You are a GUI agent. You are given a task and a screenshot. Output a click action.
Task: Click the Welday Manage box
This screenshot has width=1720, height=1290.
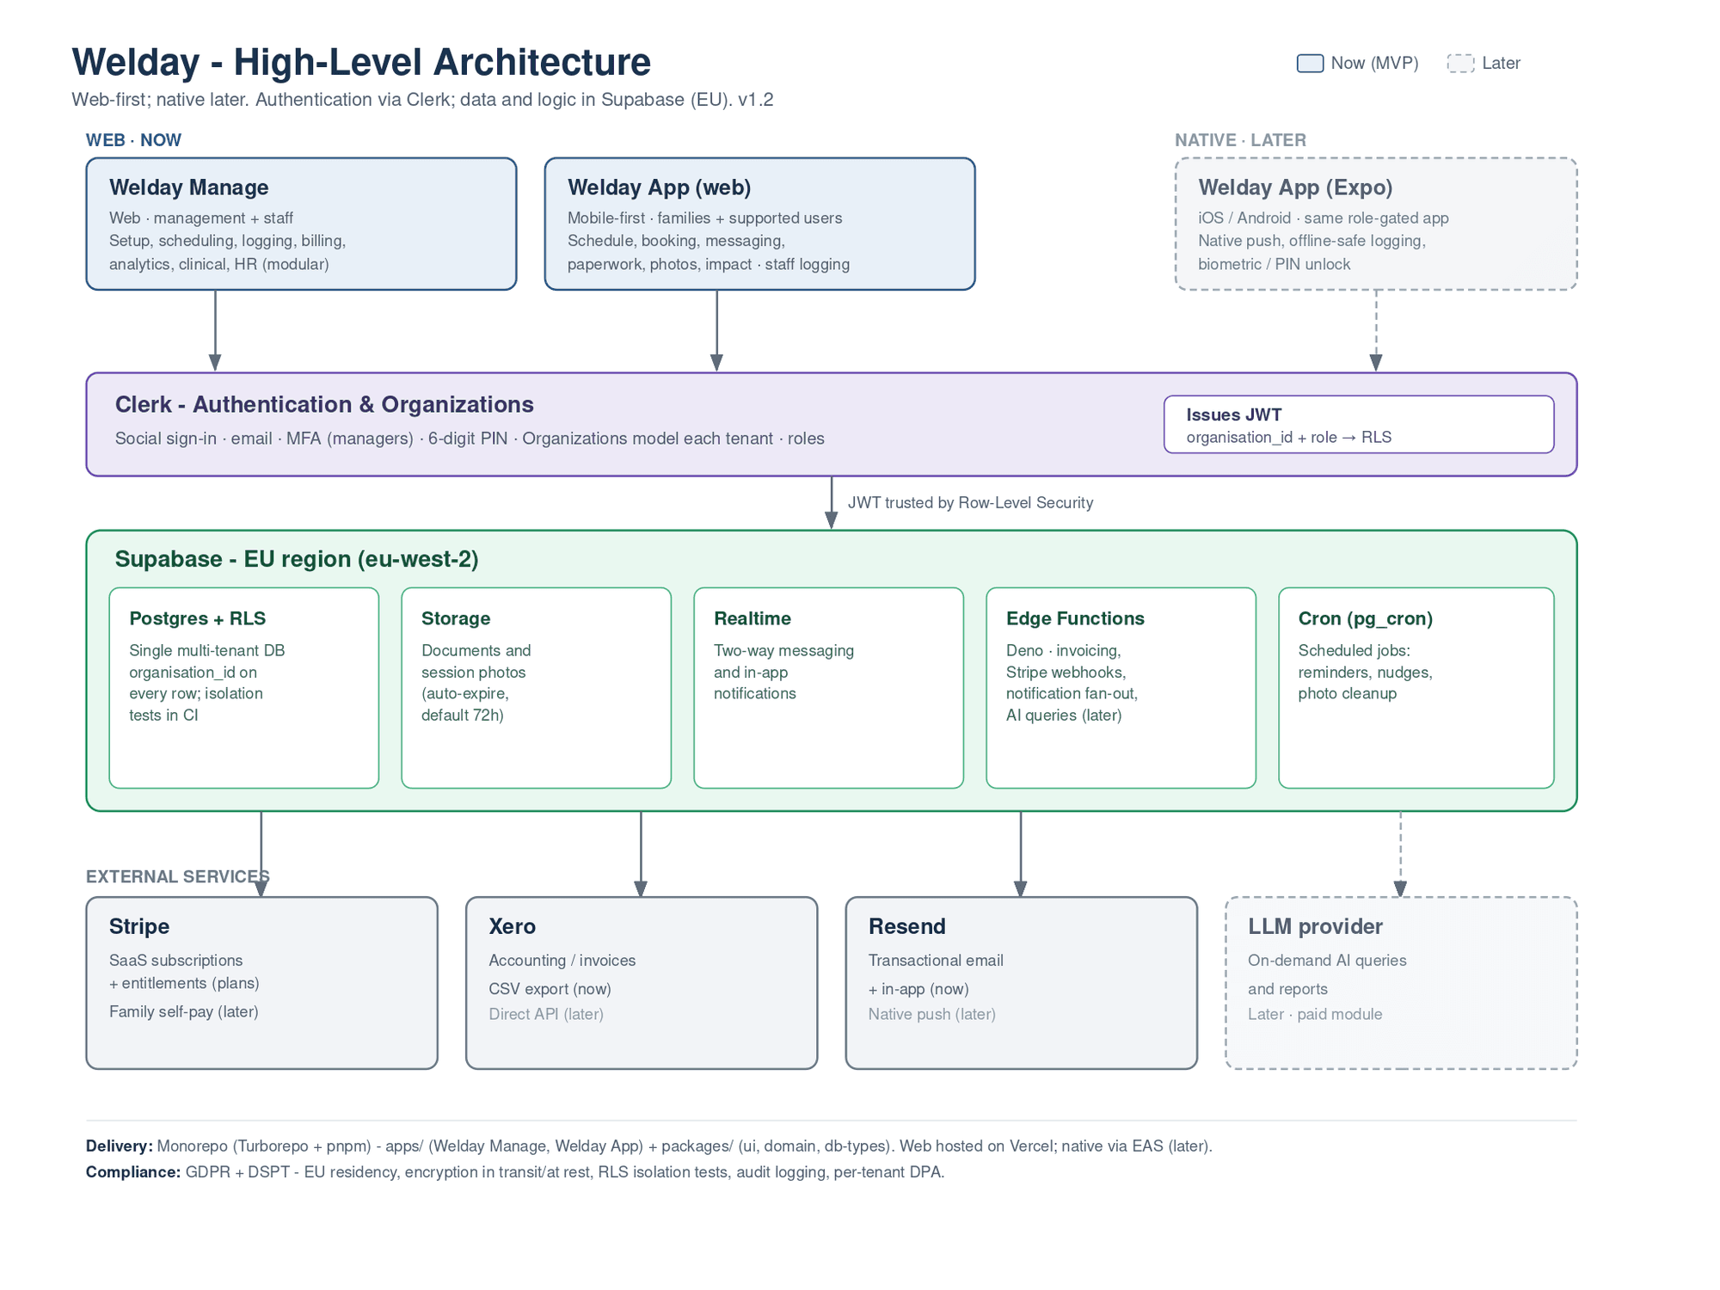coord(301,224)
